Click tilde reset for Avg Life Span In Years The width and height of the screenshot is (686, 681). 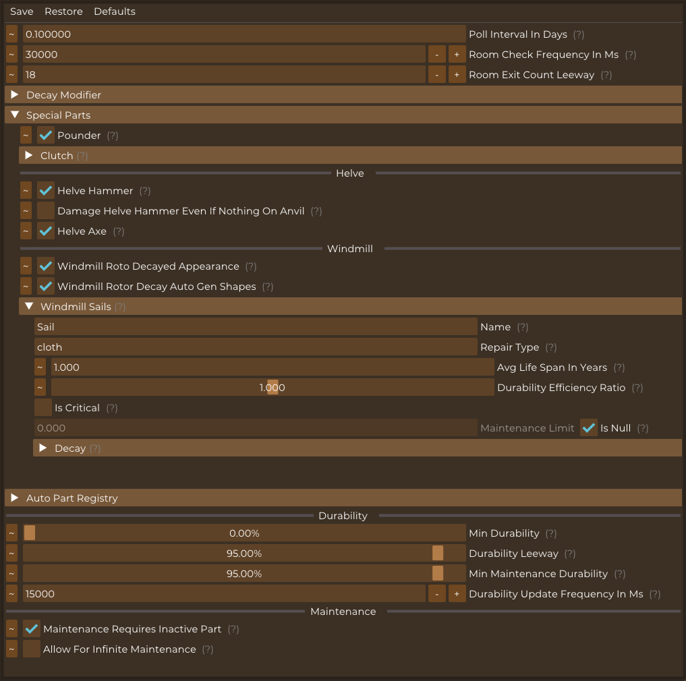coord(40,367)
